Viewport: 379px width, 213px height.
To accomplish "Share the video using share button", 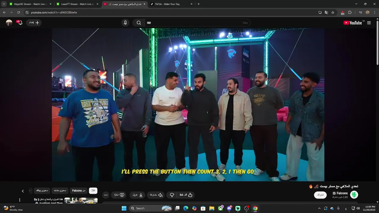I will point(156,195).
